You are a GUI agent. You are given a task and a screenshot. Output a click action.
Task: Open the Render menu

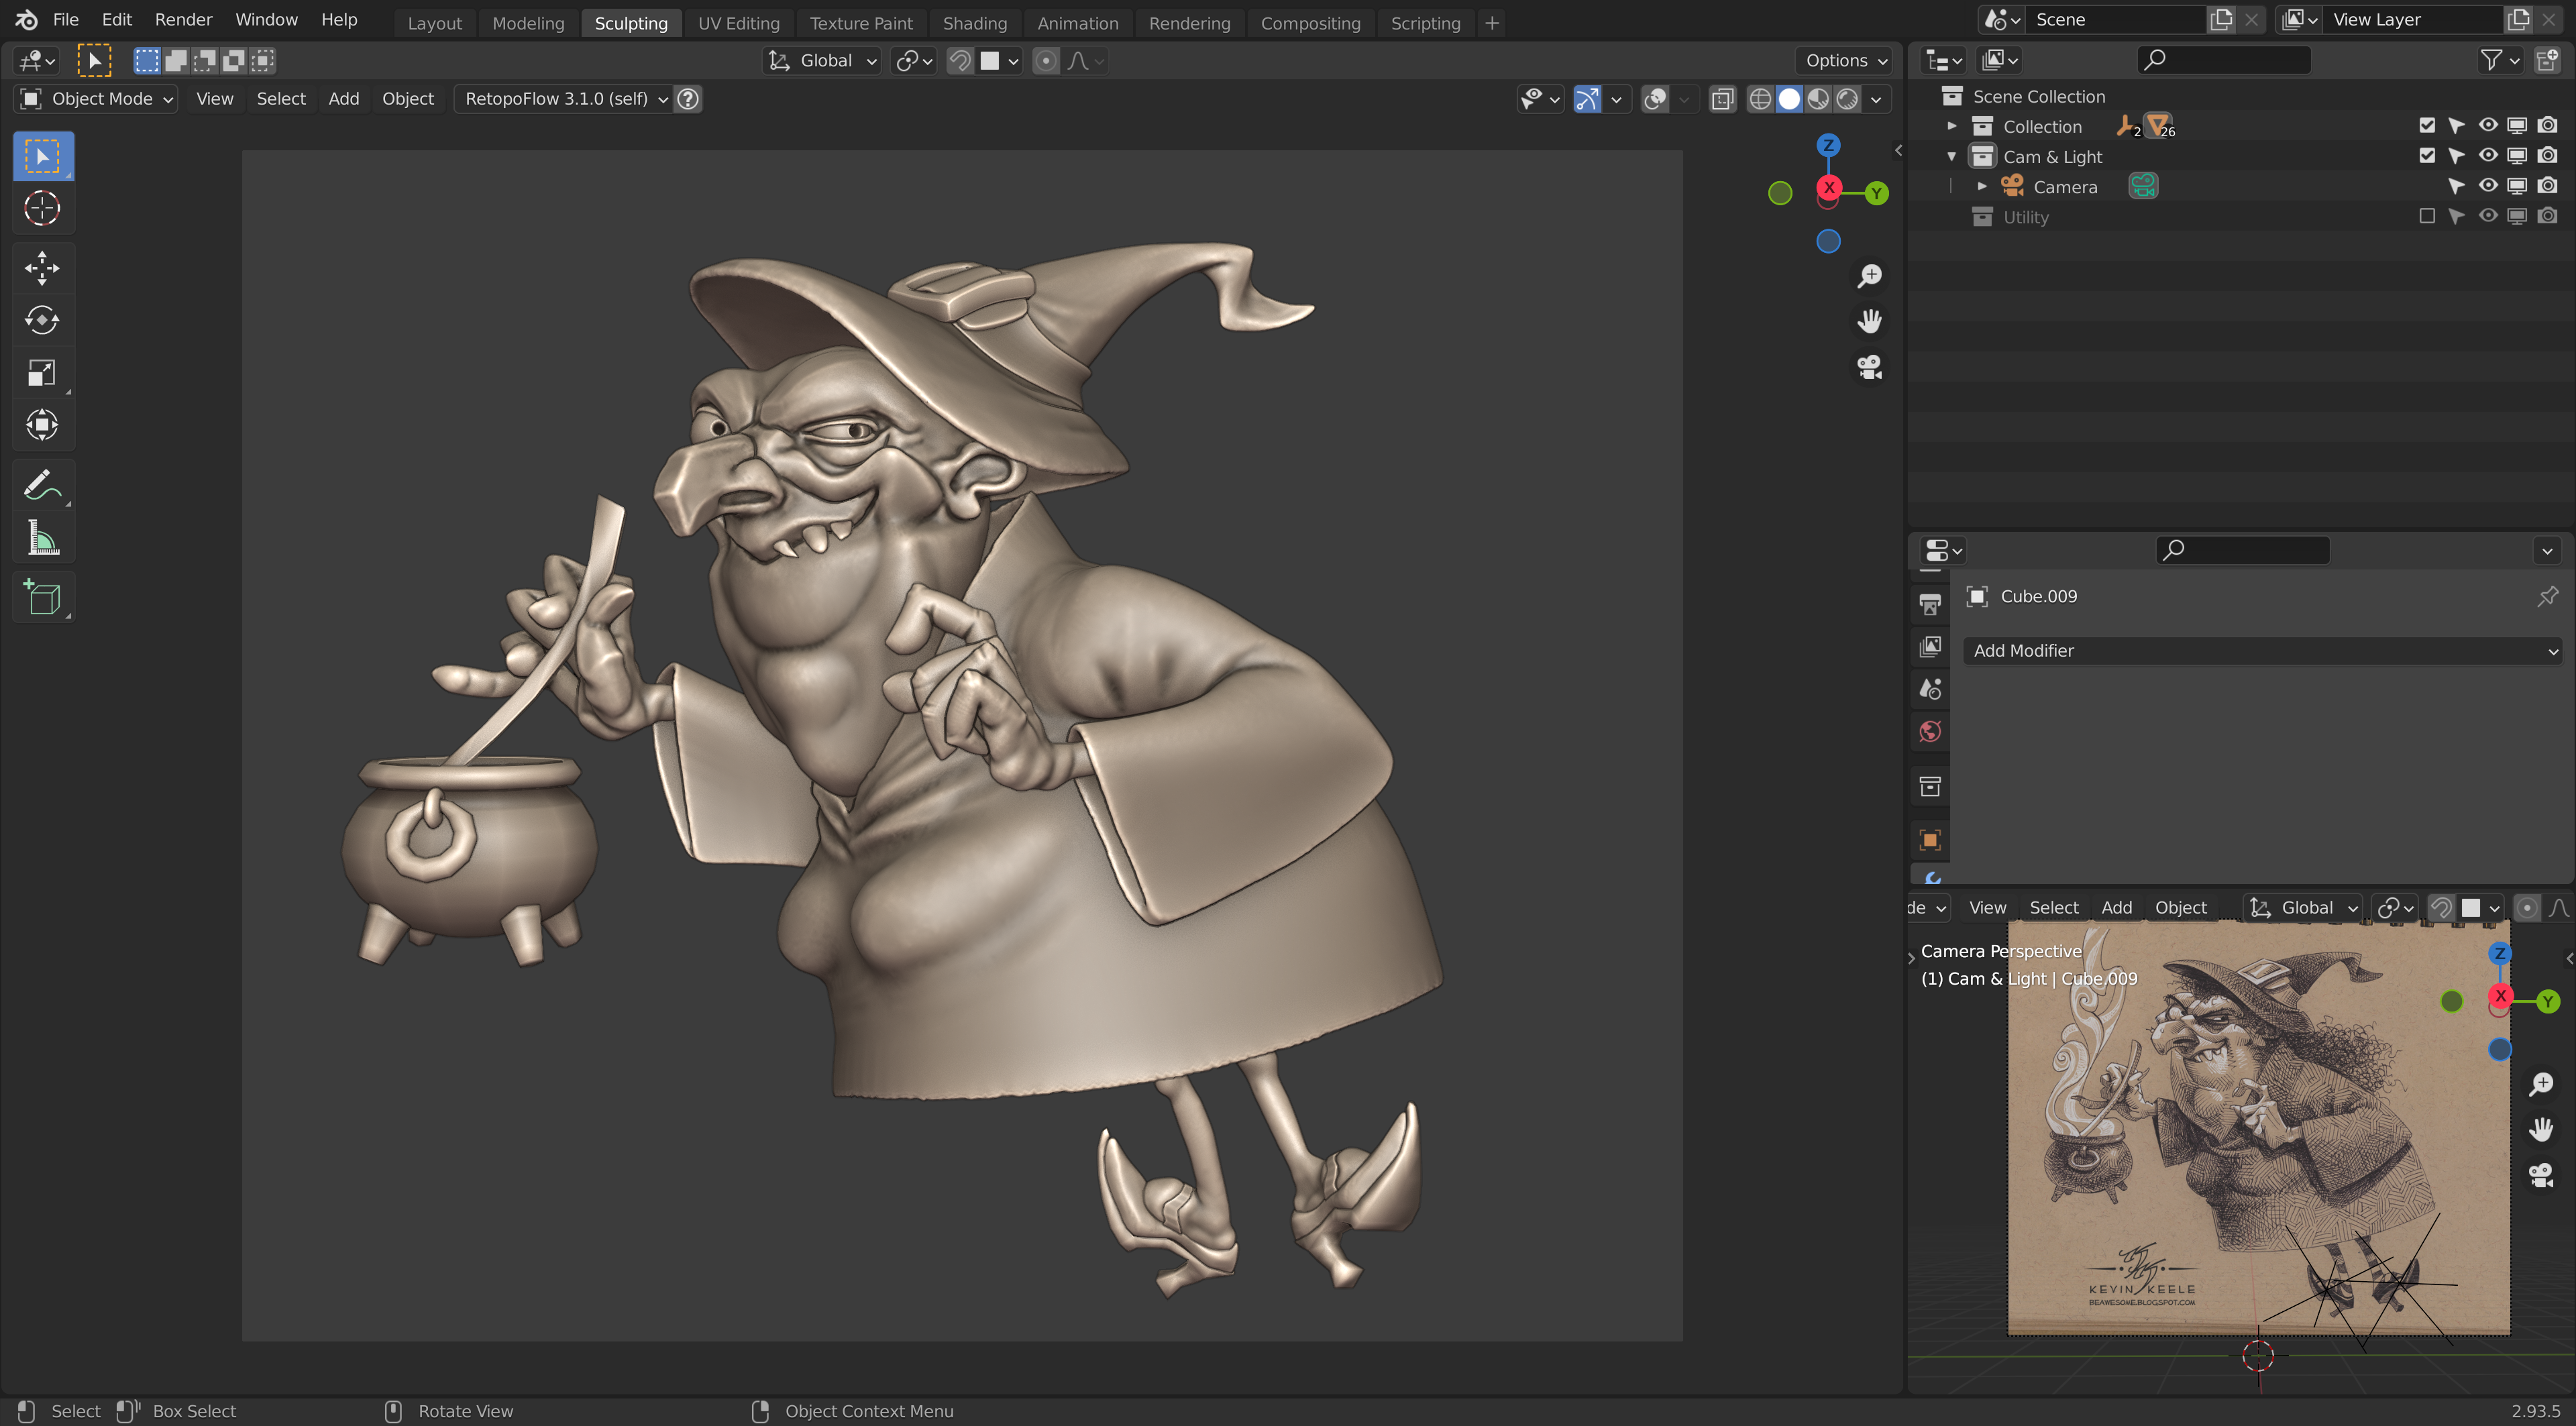click(183, 19)
